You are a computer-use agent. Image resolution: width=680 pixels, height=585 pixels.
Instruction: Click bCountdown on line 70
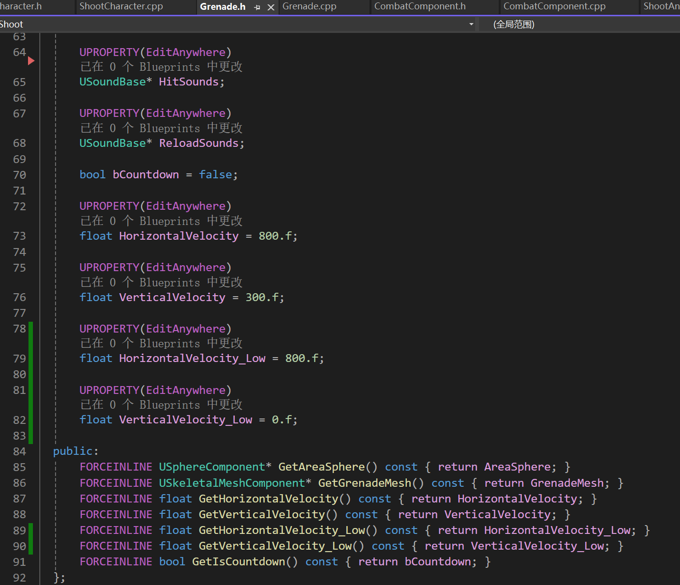click(146, 174)
